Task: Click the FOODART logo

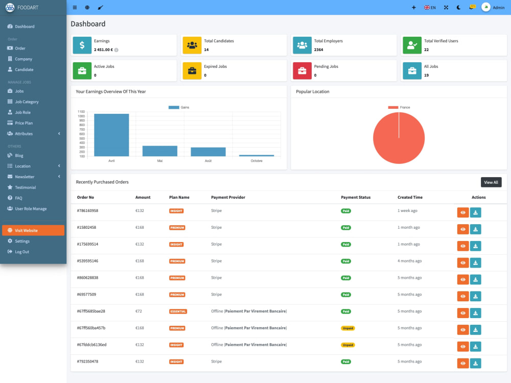Action: coord(22,8)
